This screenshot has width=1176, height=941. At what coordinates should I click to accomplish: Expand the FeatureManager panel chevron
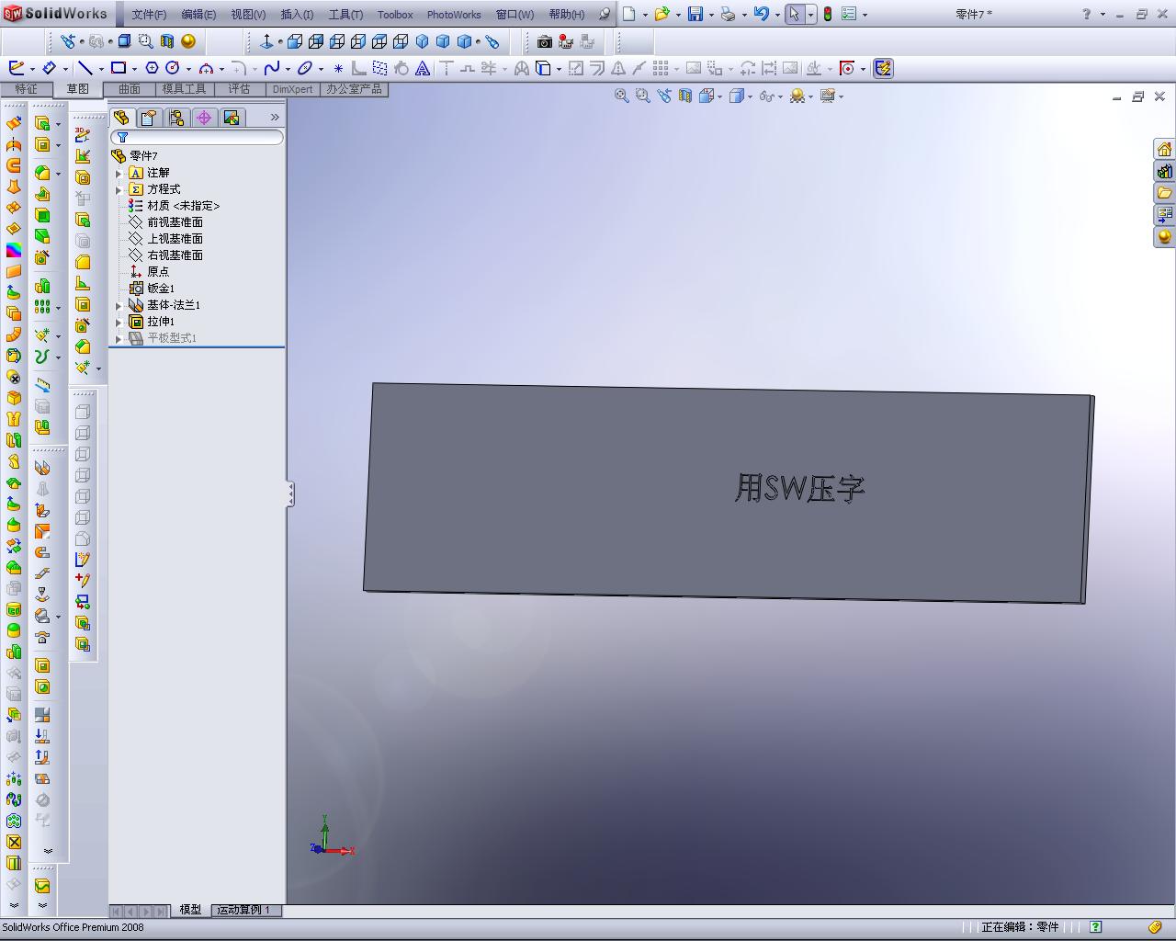[275, 118]
